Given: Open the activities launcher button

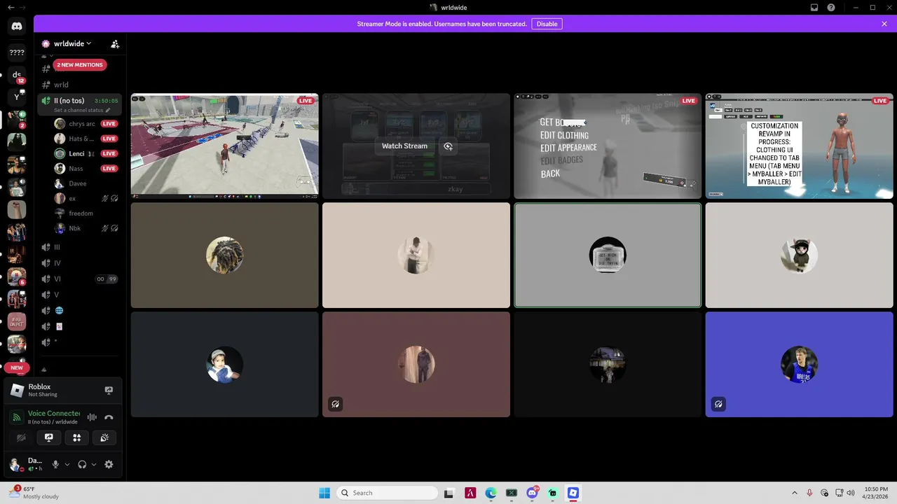Looking at the screenshot, I should click(77, 437).
